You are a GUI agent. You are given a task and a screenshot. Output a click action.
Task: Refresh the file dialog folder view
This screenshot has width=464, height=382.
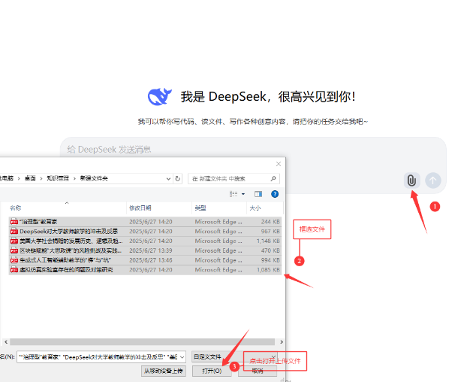pyautogui.click(x=178, y=178)
